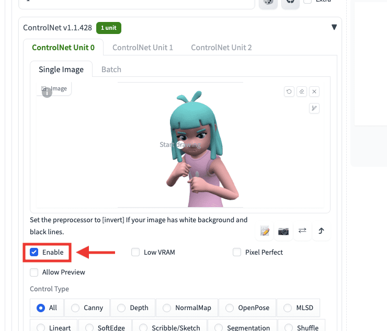Select the Single Image tab

[x=61, y=70]
